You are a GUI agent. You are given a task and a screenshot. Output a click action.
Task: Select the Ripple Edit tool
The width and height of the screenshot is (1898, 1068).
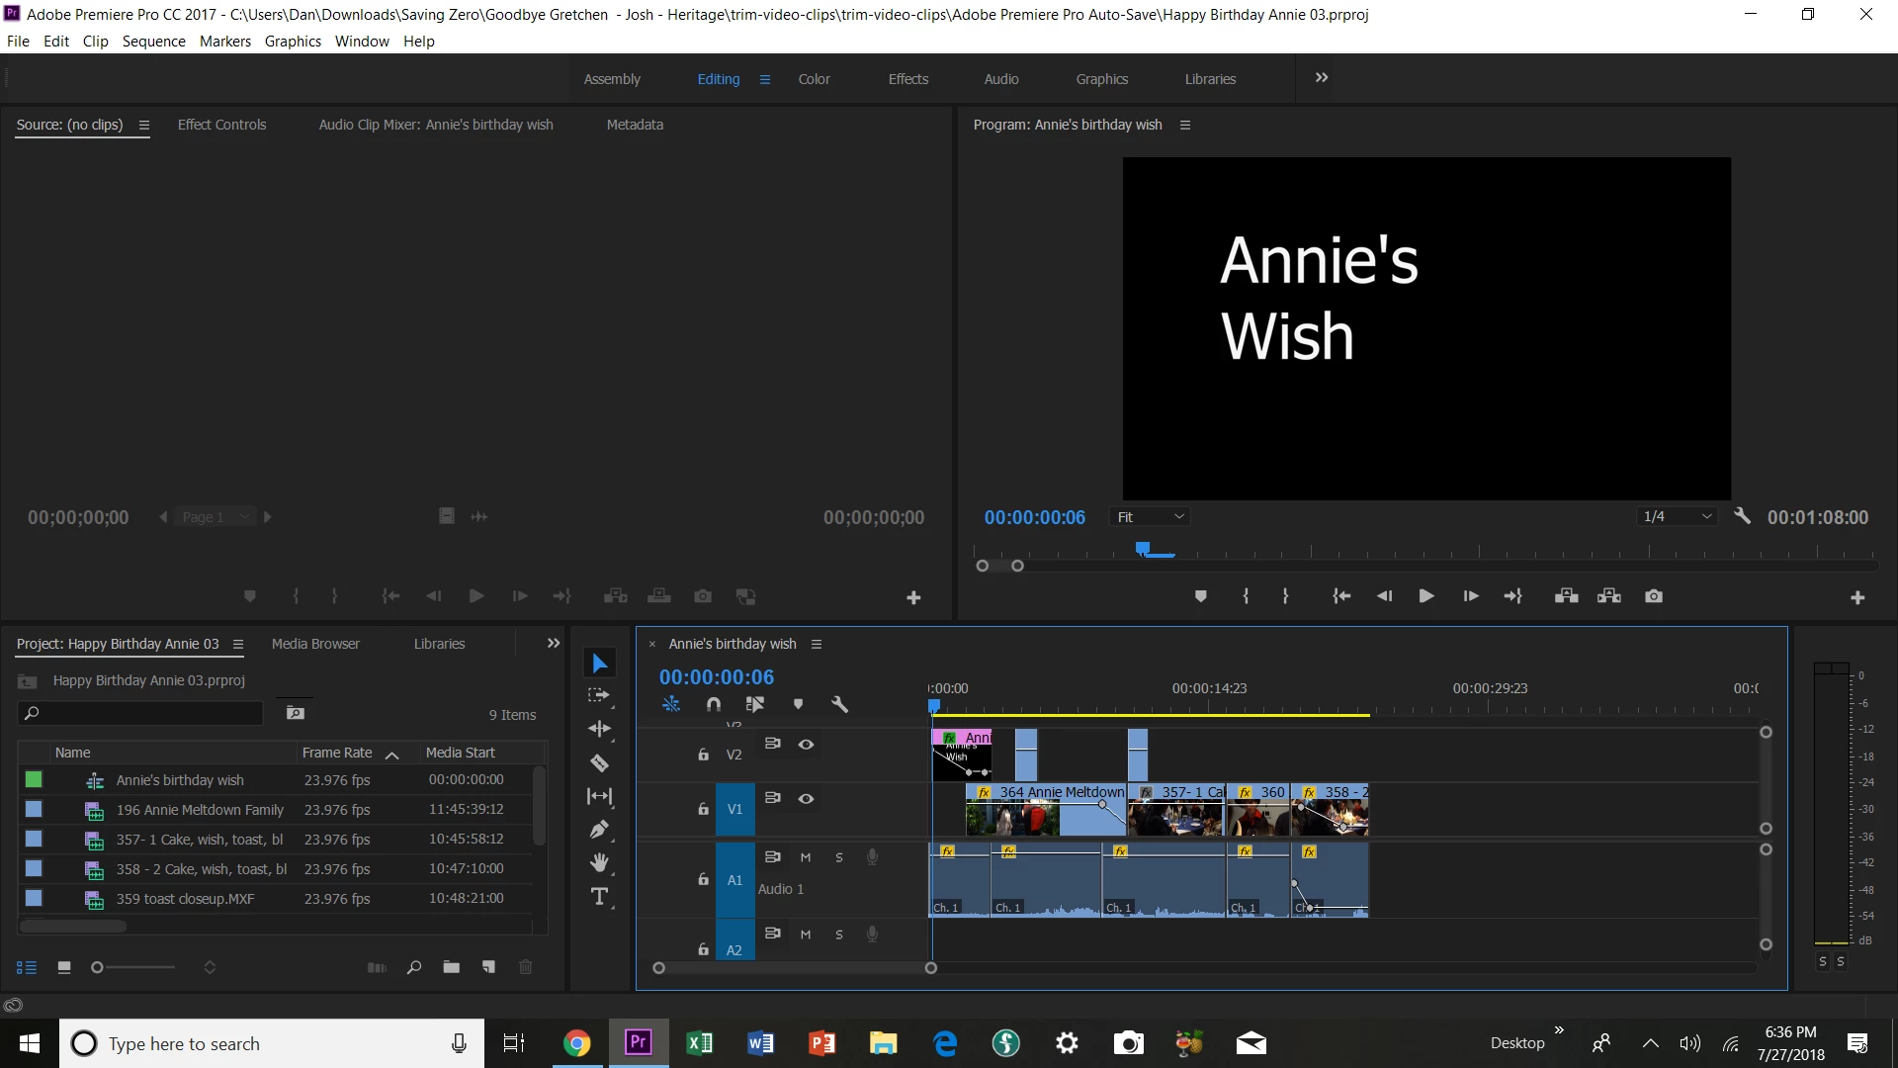tap(599, 729)
